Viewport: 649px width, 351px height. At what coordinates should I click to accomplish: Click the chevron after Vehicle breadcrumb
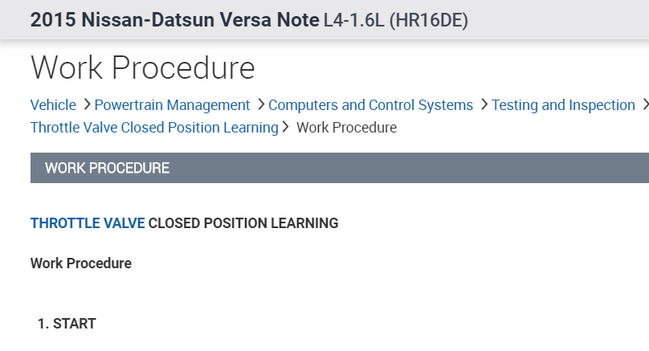pos(85,105)
